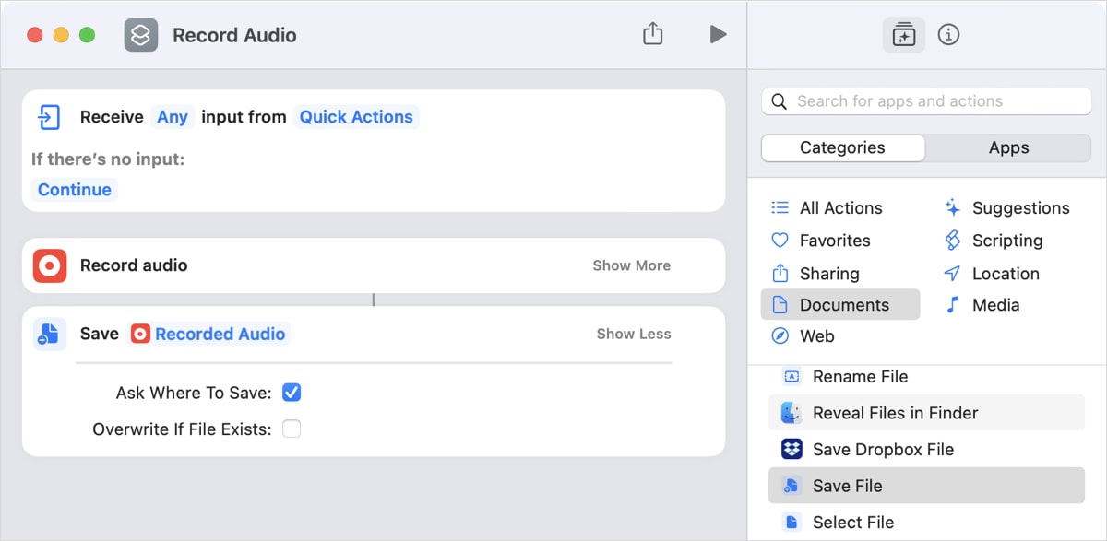Viewport: 1107px width, 541px height.
Task: Select the Categories tab
Action: pos(842,147)
